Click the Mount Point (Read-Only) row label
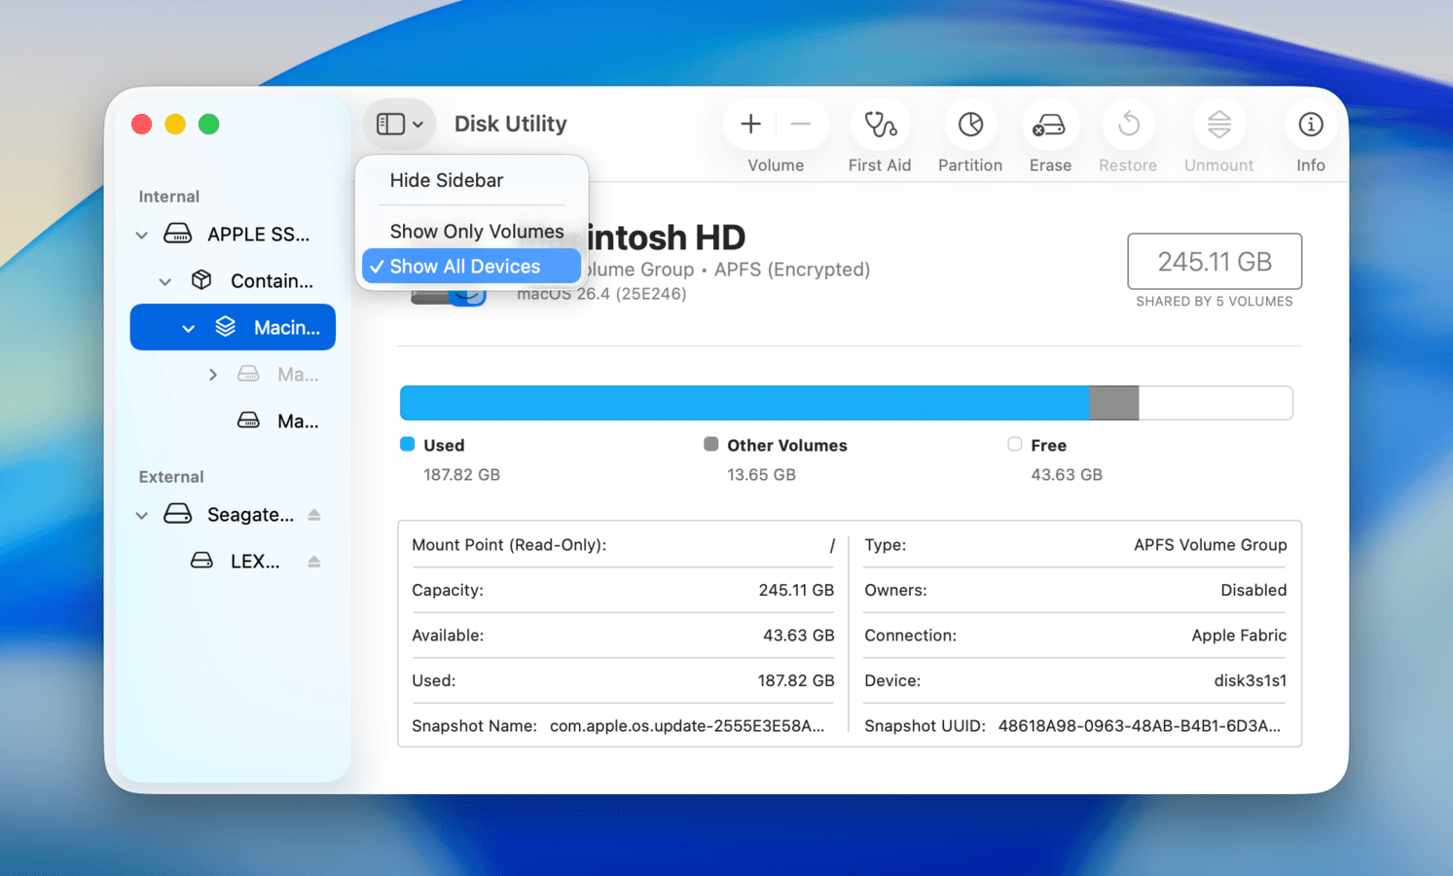This screenshot has width=1453, height=876. point(509,545)
